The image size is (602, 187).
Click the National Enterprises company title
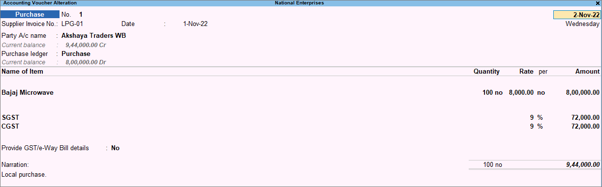pos(299,3)
